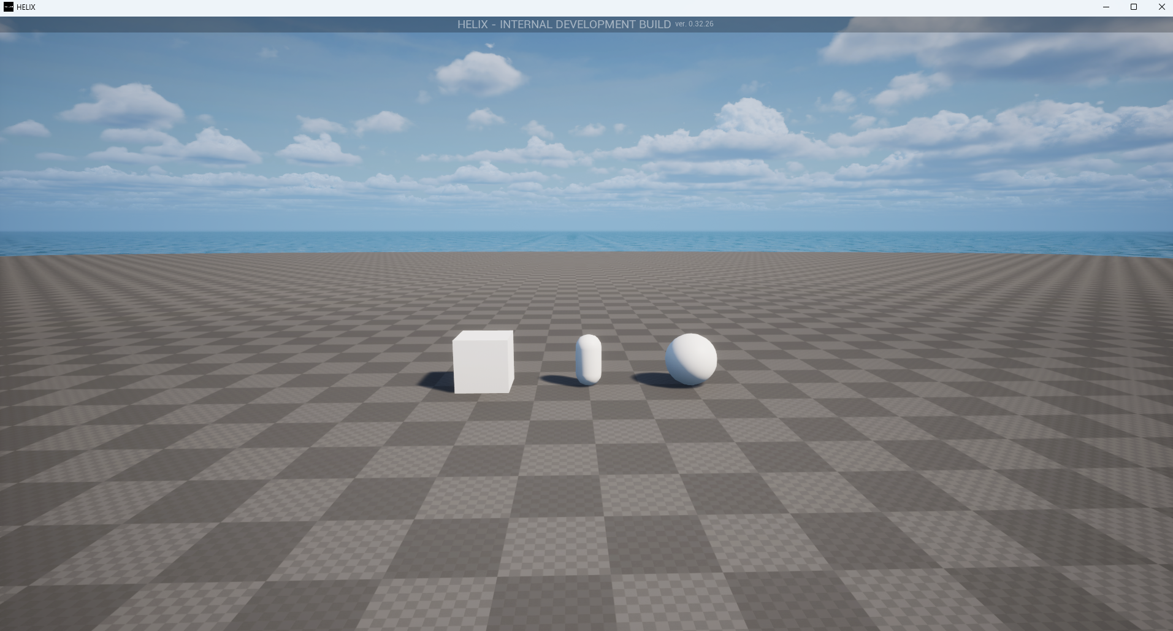Click the shadow beside the capsule
The image size is (1173, 631).
[x=558, y=380]
